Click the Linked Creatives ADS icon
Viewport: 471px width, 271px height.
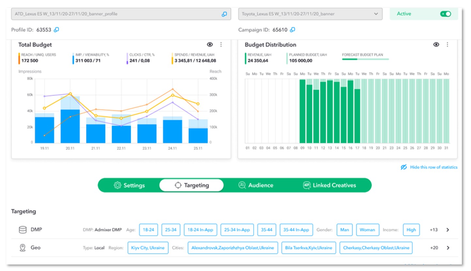click(306, 185)
